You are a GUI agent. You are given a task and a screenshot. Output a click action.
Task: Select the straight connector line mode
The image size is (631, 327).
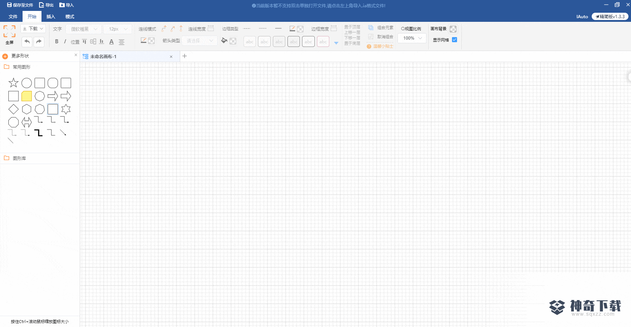[x=181, y=28]
